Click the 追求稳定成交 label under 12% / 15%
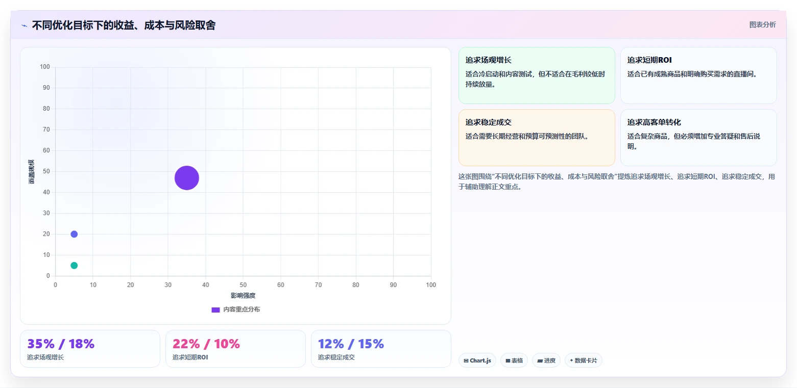The width and height of the screenshot is (797, 388). [x=336, y=357]
